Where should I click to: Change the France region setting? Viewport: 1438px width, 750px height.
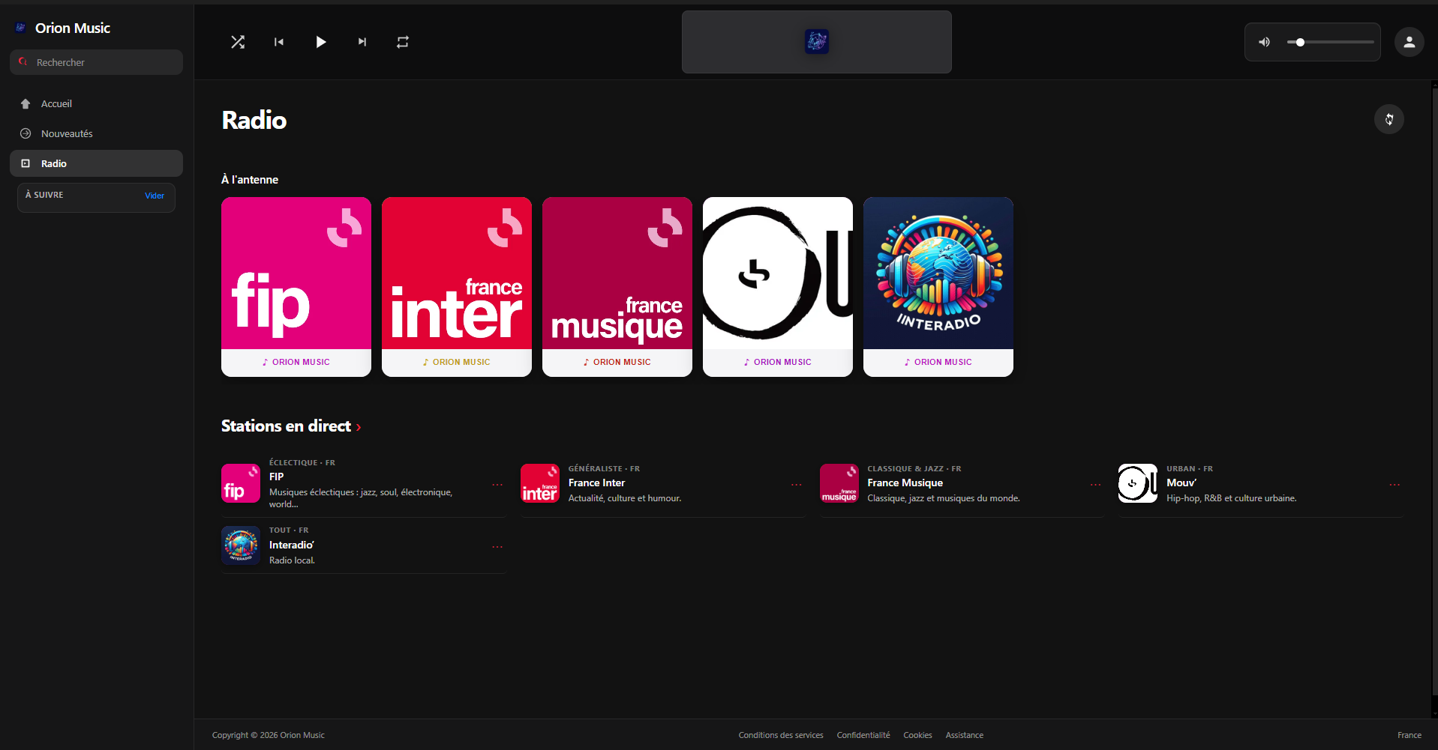1409,735
